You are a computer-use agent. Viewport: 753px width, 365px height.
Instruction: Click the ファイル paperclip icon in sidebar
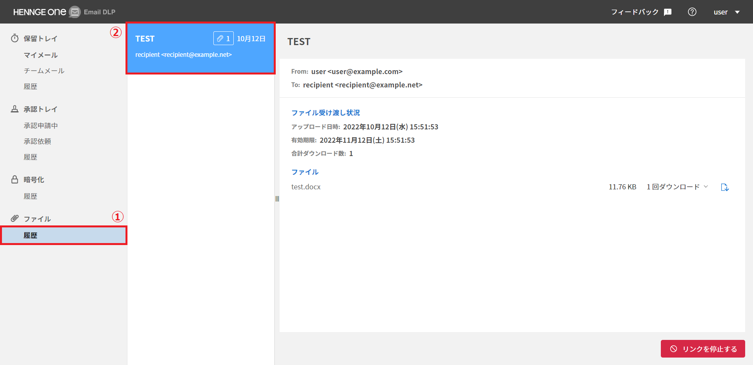(x=15, y=218)
